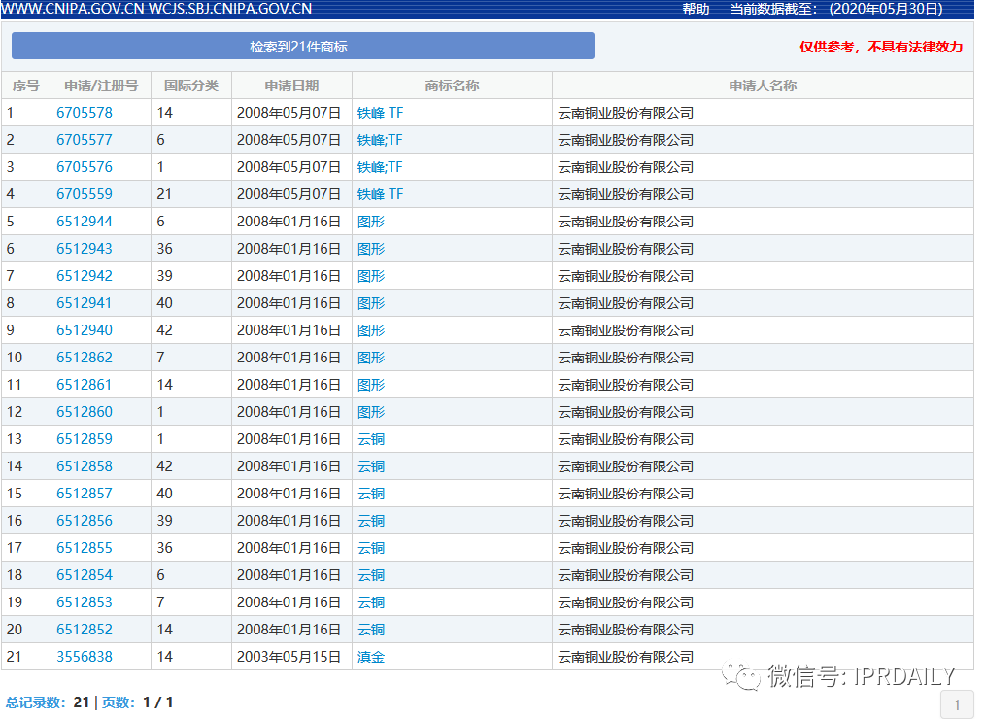Open 铁峰;TF trademark in row 2
The width and height of the screenshot is (986, 719).
point(380,140)
